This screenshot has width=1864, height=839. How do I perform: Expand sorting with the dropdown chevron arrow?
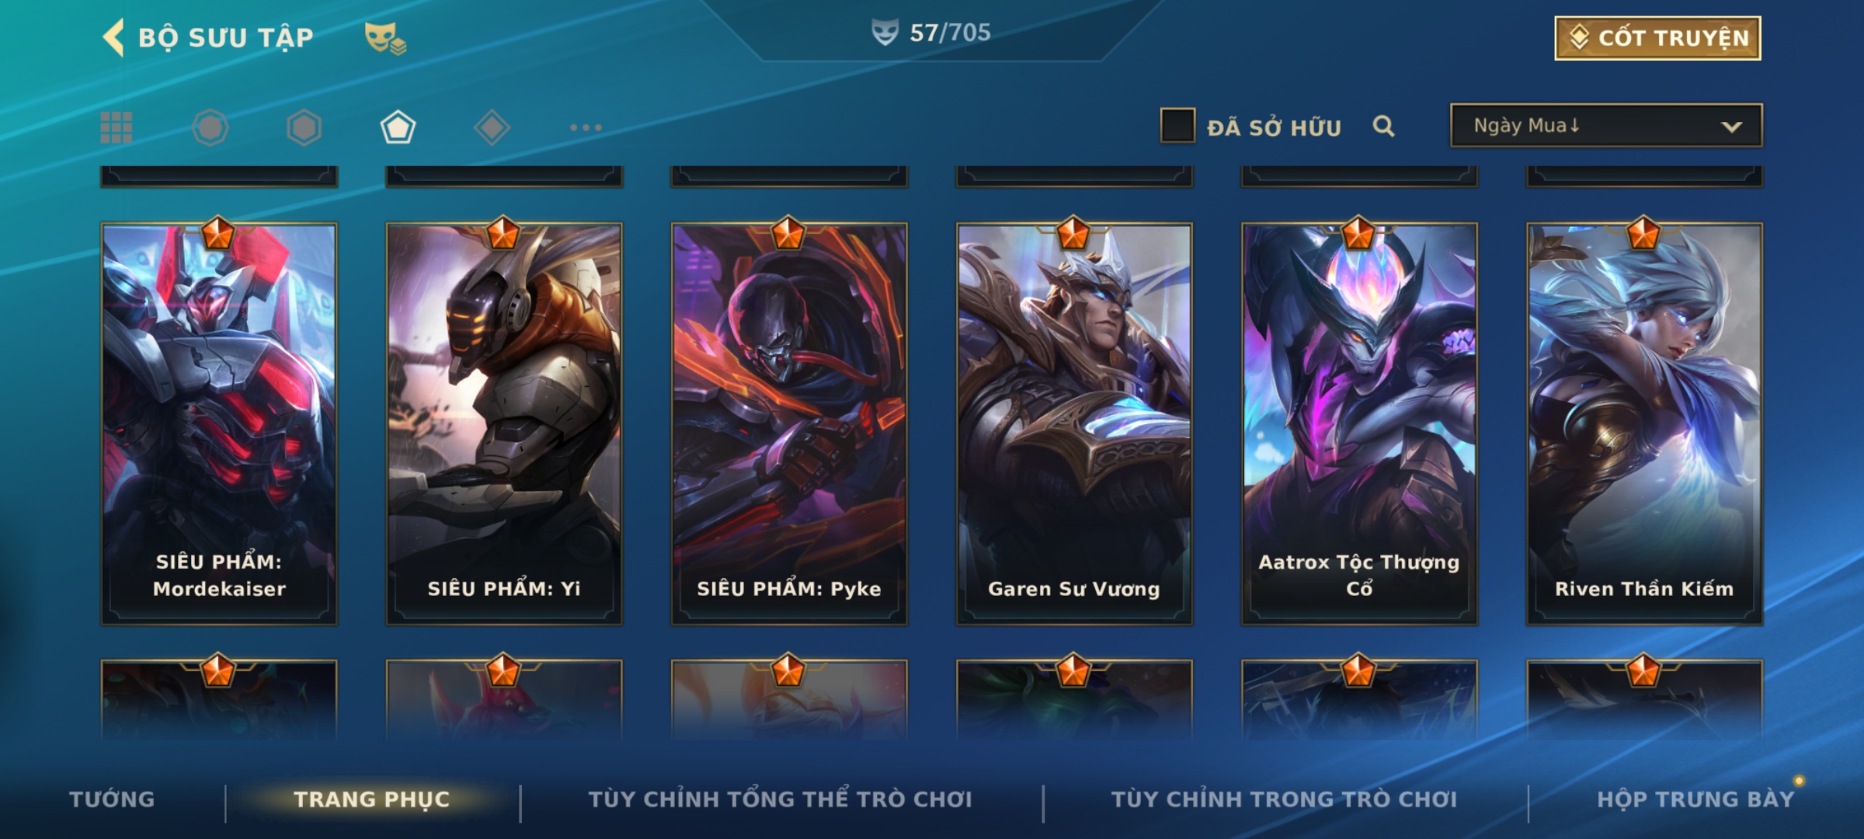coord(1731,127)
